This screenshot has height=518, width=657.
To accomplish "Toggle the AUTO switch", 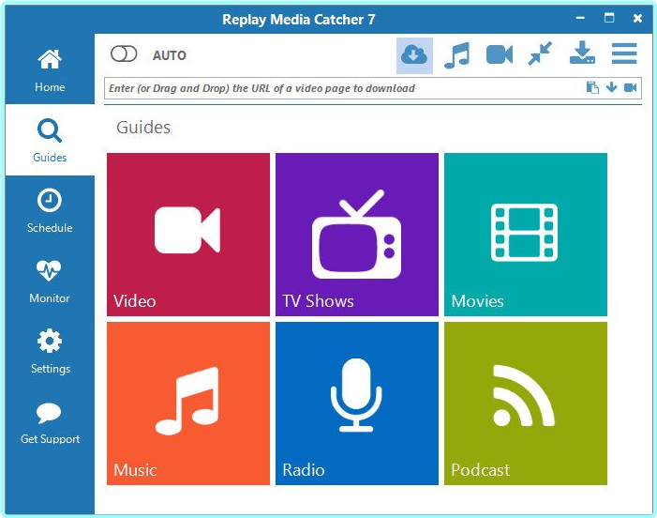I will tap(124, 54).
